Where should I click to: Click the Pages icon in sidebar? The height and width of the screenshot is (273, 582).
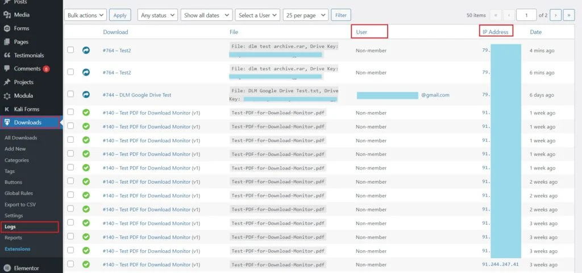(x=7, y=42)
